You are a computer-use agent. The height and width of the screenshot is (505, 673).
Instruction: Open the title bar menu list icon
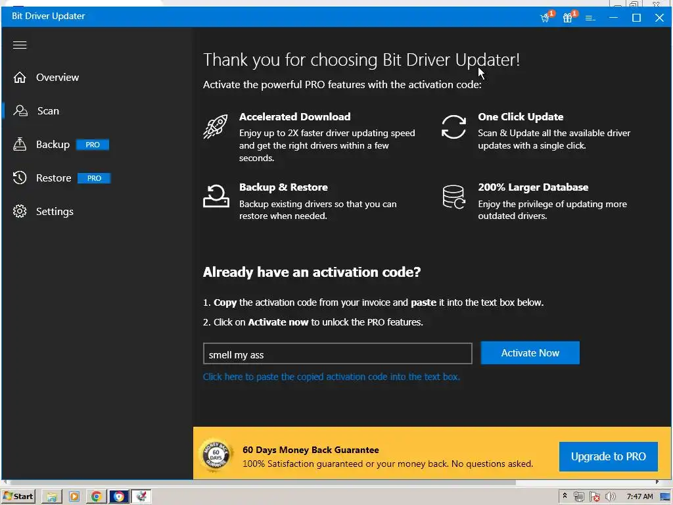point(590,18)
